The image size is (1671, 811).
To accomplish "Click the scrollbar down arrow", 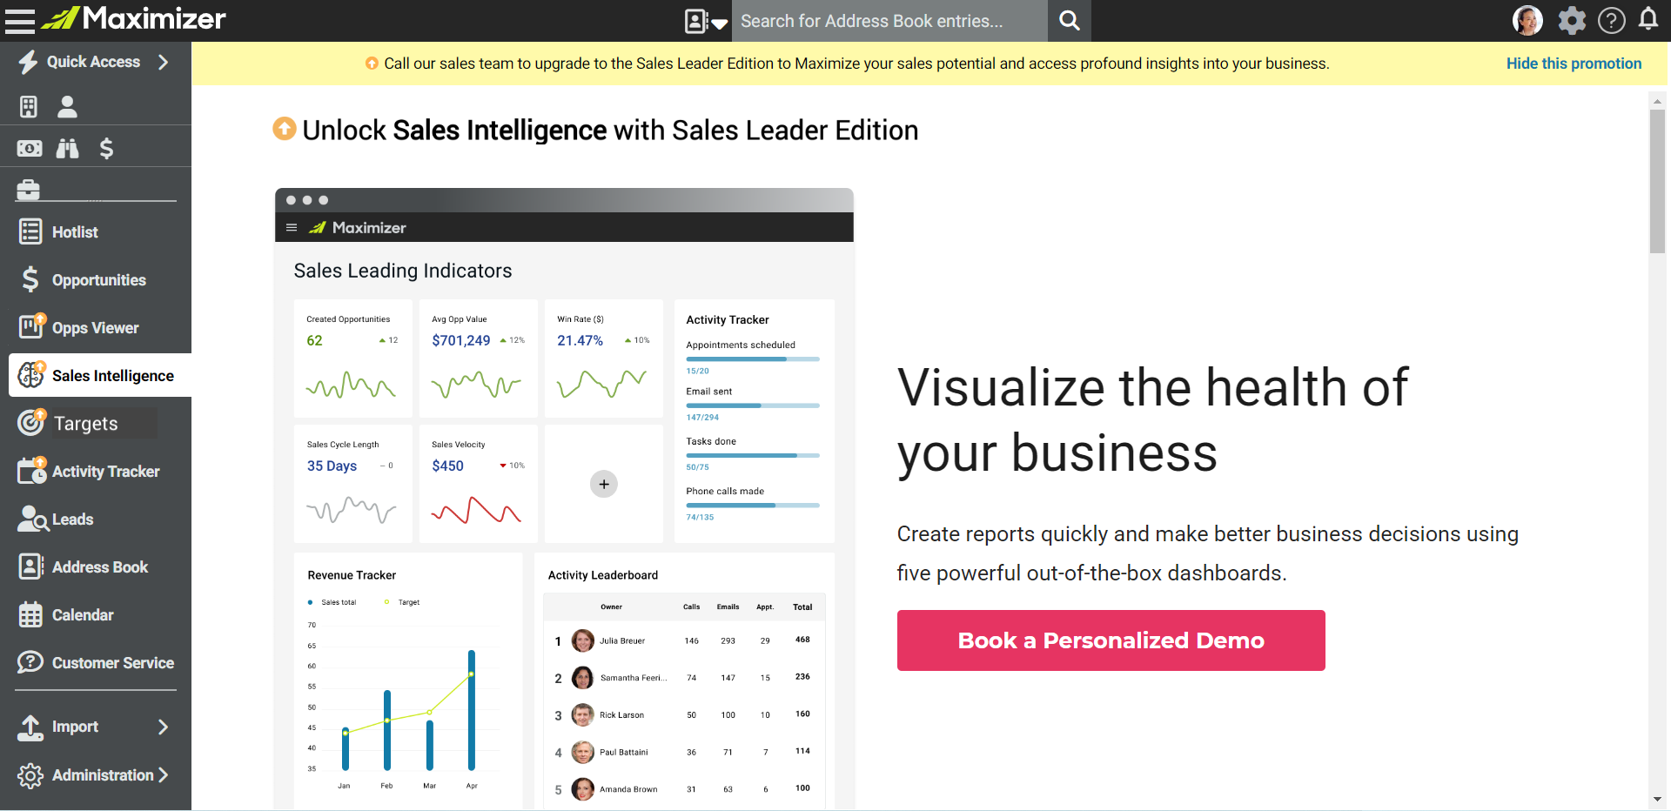I will click(1657, 799).
